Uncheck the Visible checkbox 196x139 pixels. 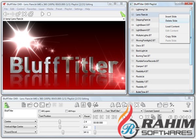coord(190,111)
